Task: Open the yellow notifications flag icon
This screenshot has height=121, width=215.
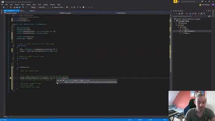Action: click(175, 1)
